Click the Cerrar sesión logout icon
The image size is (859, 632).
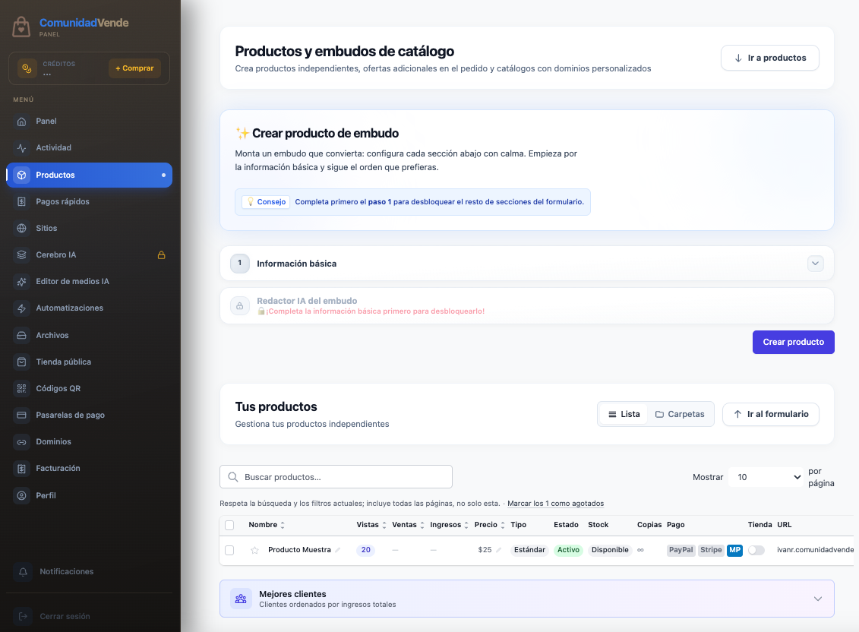(23, 616)
